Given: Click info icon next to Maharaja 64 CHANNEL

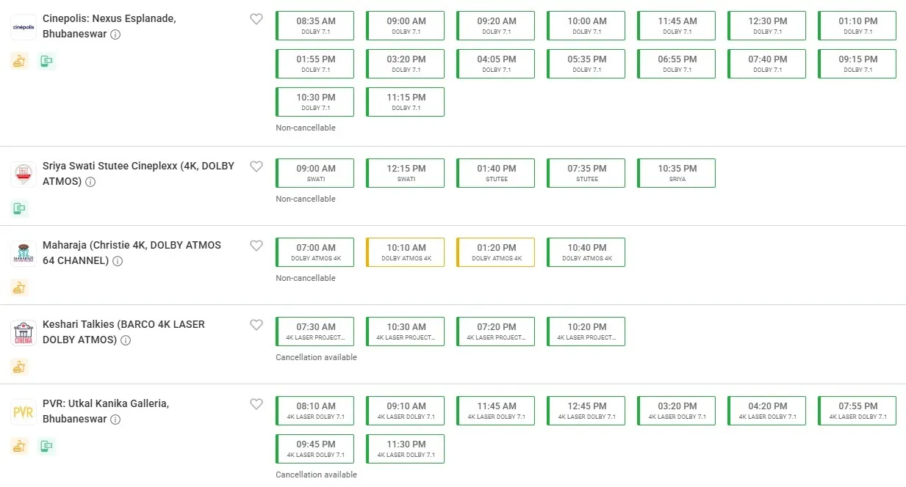Looking at the screenshot, I should [x=118, y=261].
